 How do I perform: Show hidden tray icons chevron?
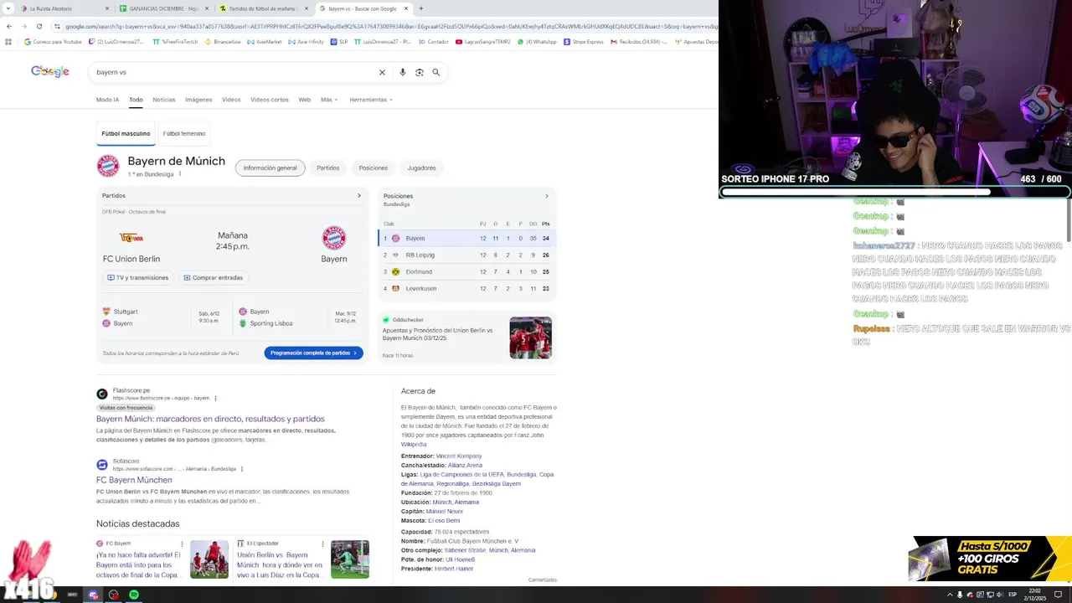pyautogui.click(x=950, y=595)
